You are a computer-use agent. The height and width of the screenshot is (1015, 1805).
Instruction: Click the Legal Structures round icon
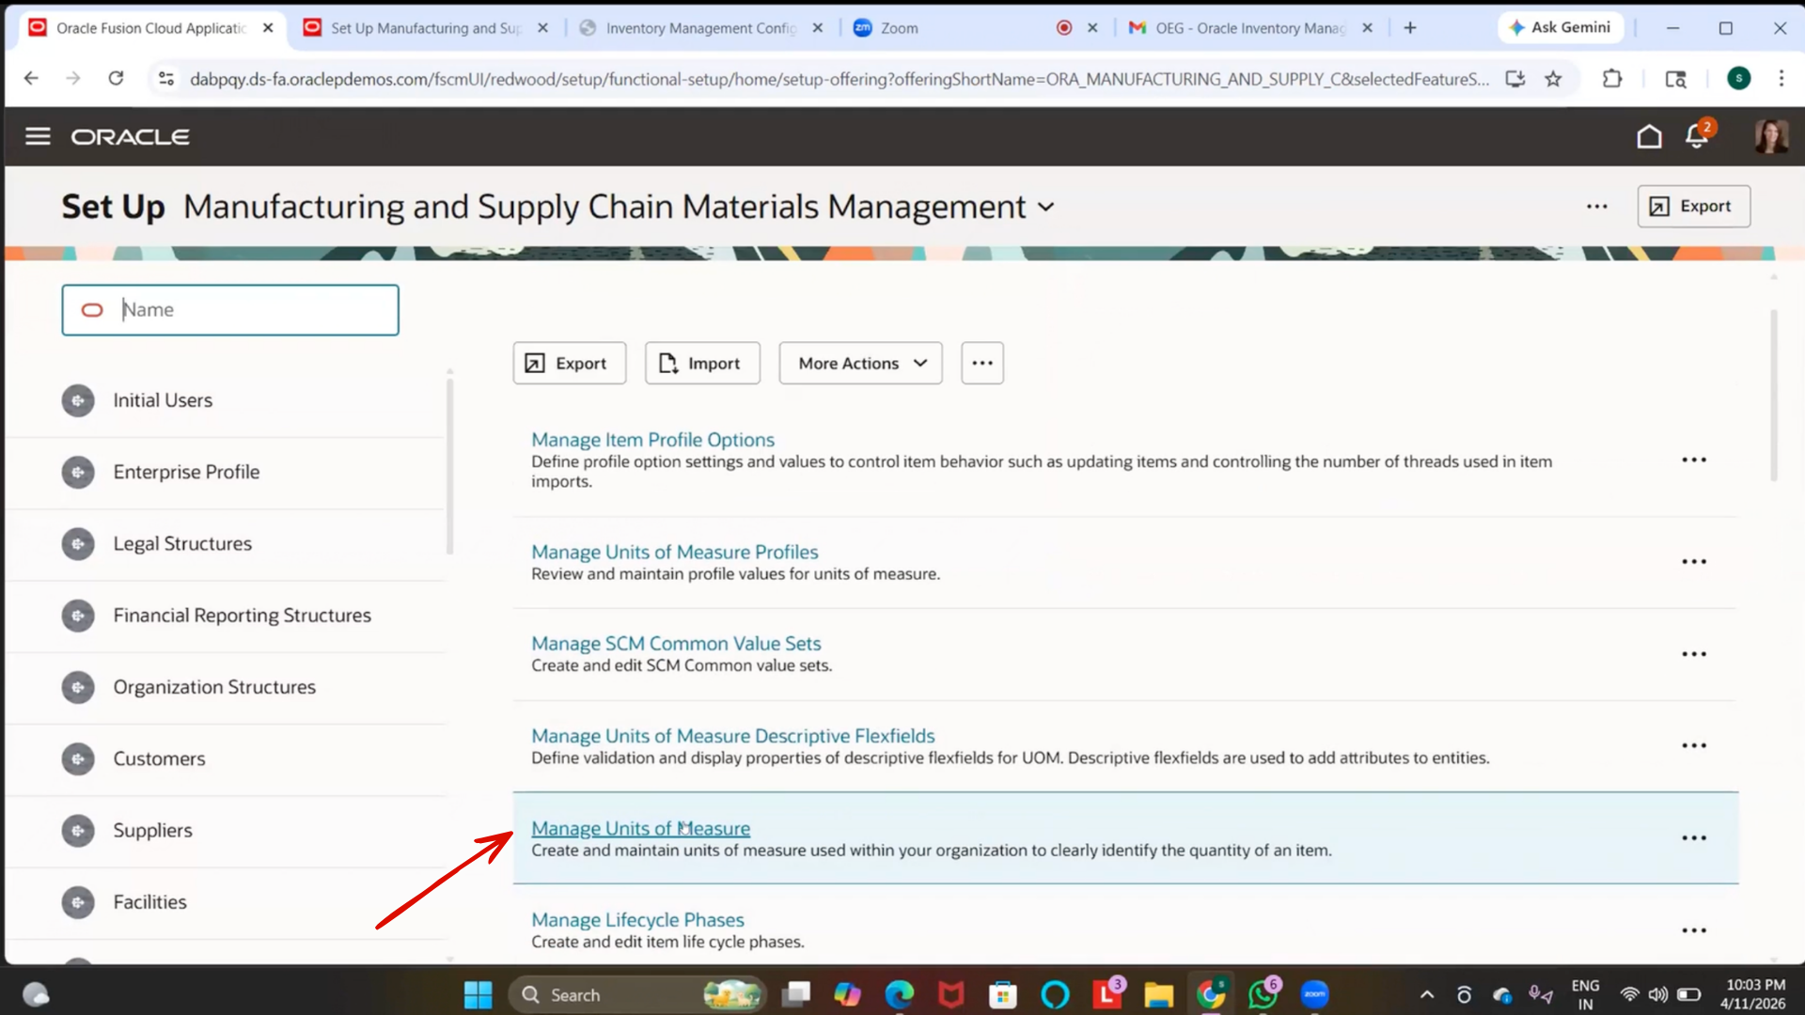coord(78,544)
